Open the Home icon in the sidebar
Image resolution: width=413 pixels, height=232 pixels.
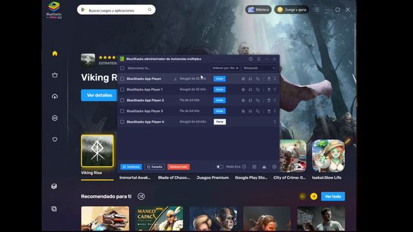click(x=55, y=53)
